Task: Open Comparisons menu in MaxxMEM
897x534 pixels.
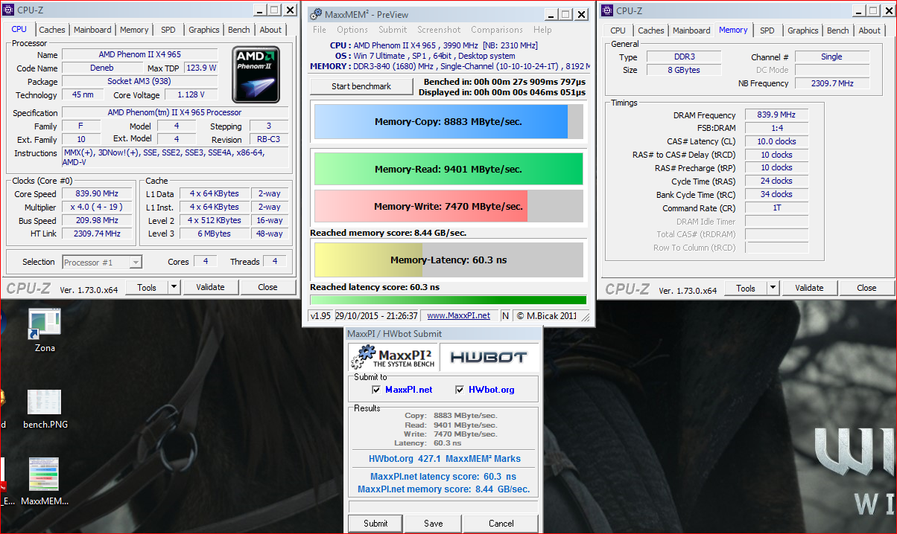Action: (497, 30)
